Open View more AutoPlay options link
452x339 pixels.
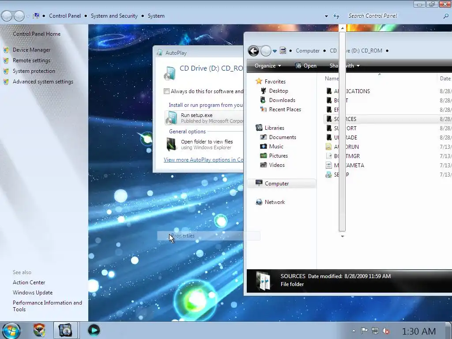click(x=203, y=160)
